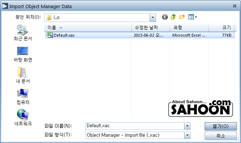
Task: Click the Microsoft Excel type cell
Action: click(x=188, y=35)
